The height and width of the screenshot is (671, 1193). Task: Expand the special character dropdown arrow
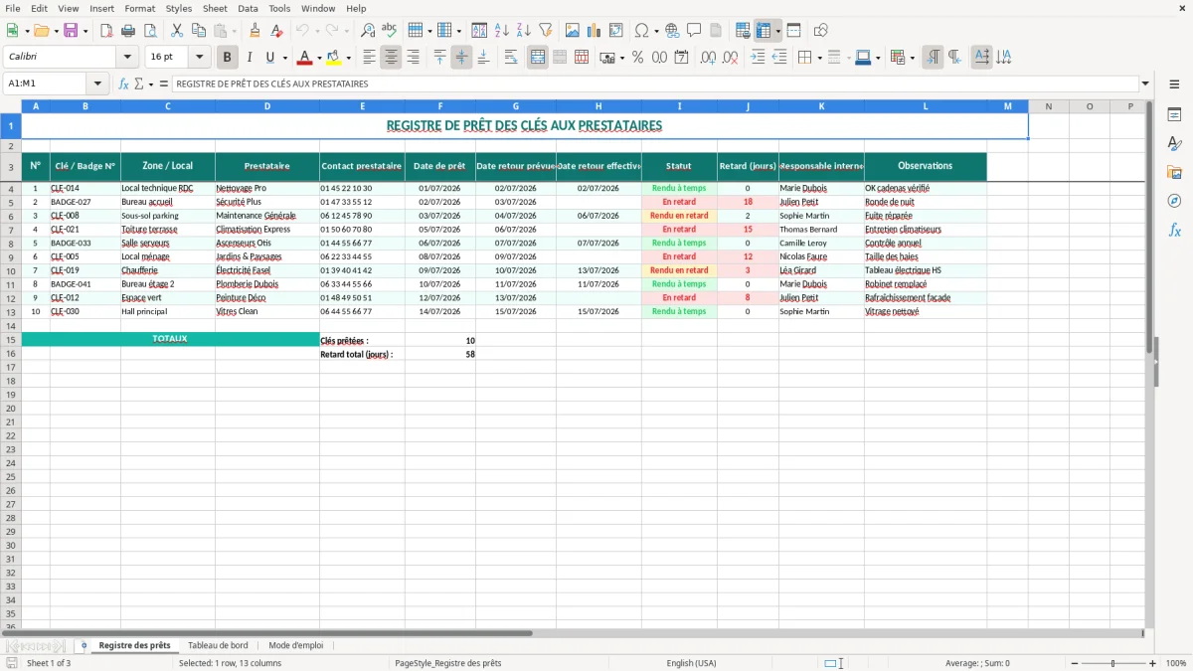pos(657,31)
